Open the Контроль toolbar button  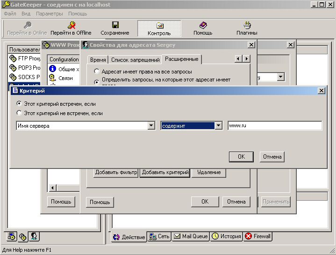click(x=159, y=29)
